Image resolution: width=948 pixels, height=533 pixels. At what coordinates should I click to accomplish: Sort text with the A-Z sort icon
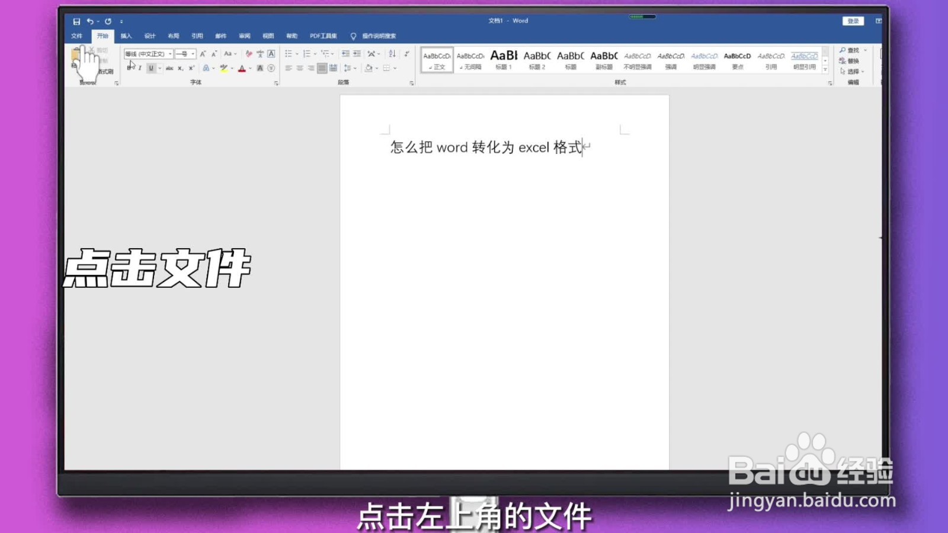tap(392, 54)
